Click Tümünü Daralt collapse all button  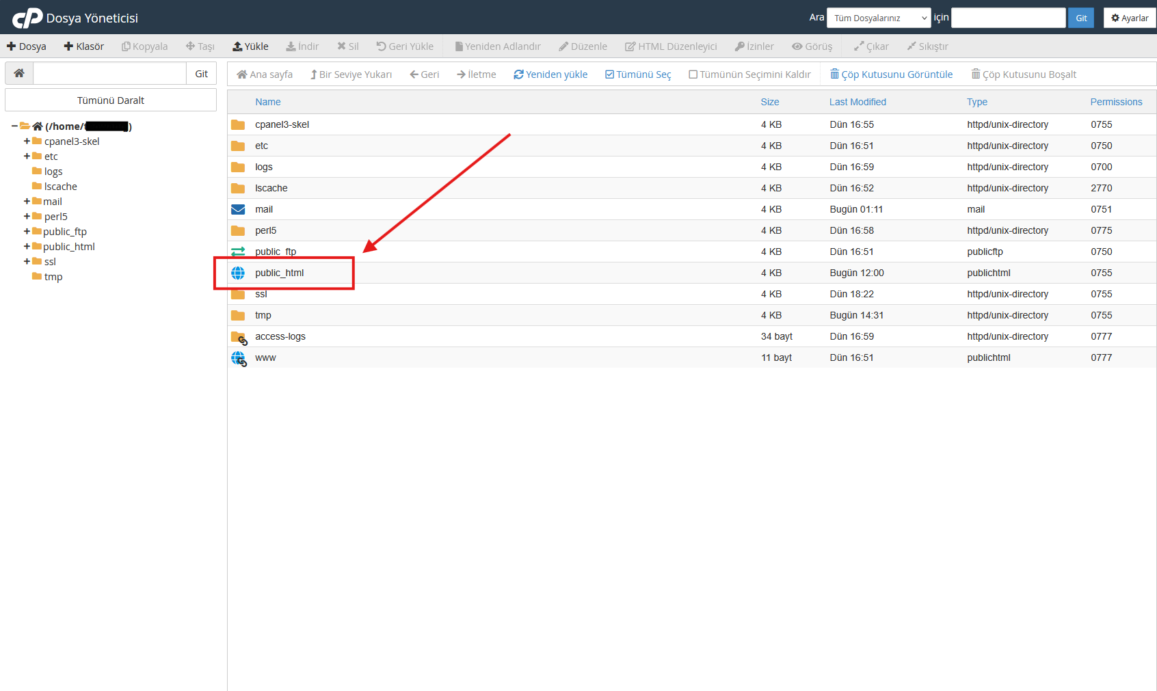pos(111,100)
